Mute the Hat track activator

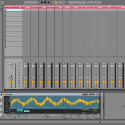coord(65,82)
